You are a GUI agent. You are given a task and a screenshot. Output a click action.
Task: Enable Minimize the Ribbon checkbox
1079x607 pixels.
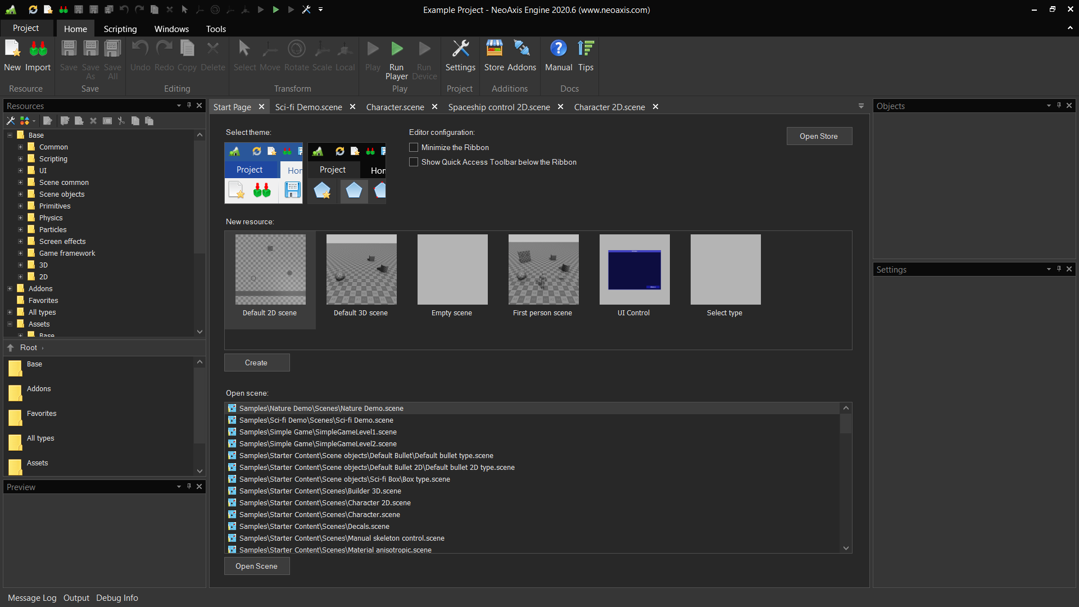414,147
